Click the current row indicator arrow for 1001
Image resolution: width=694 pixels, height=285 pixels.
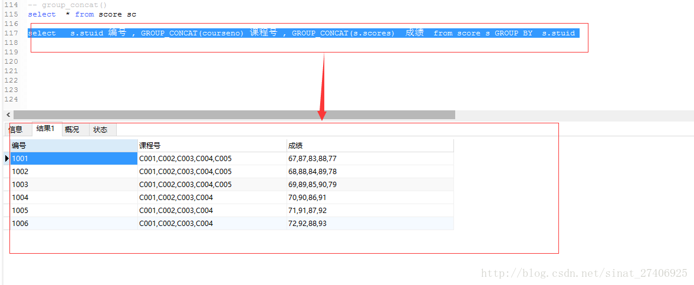click(6, 158)
